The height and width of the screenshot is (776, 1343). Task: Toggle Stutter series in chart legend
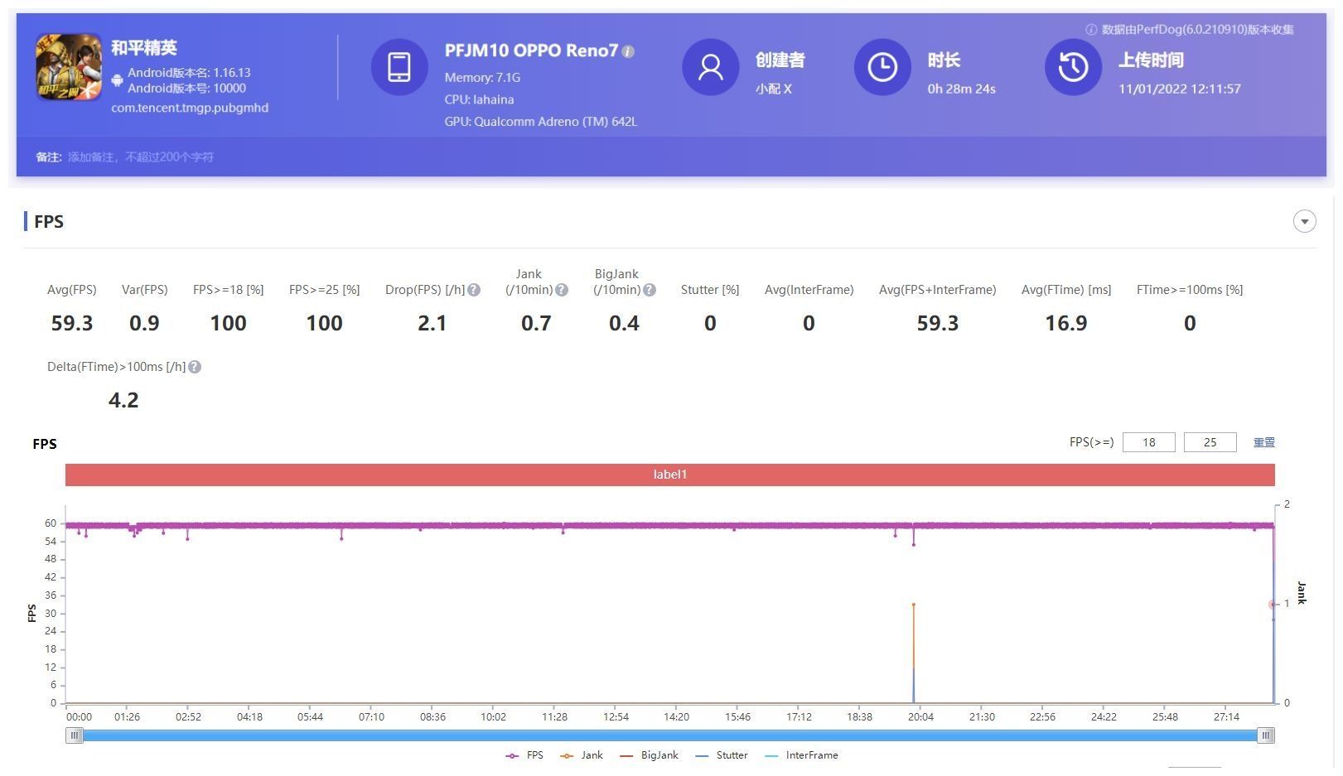tap(722, 755)
